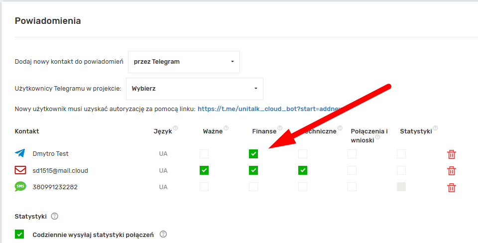The width and height of the screenshot is (478, 243).
Task: Click the Telegram icon beside Dmytro Test
Action: click(20, 153)
